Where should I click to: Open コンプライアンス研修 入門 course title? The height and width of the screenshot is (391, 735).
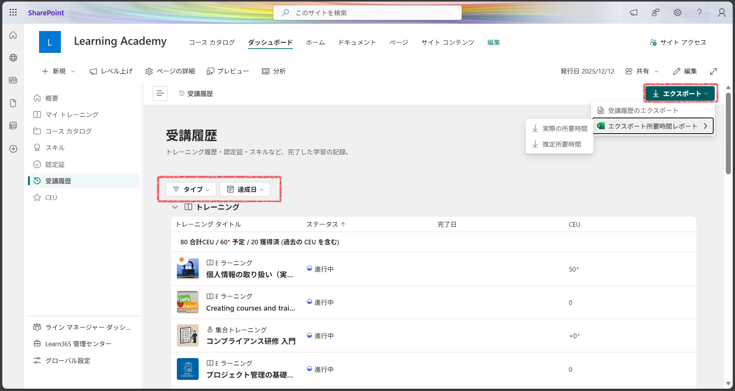coord(251,342)
